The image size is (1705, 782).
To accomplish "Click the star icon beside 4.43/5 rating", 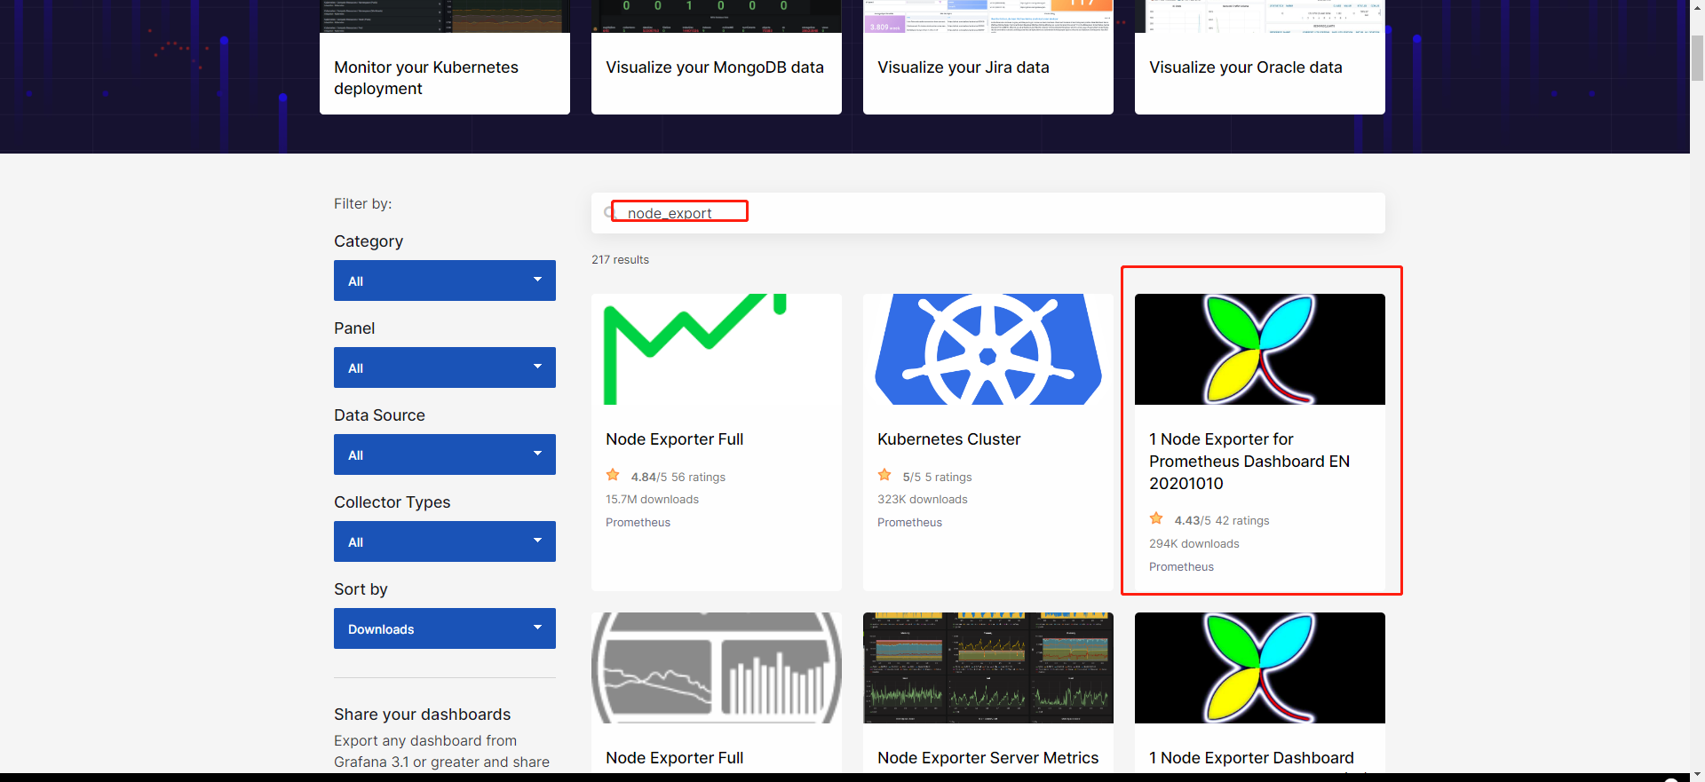I will [x=1156, y=518].
